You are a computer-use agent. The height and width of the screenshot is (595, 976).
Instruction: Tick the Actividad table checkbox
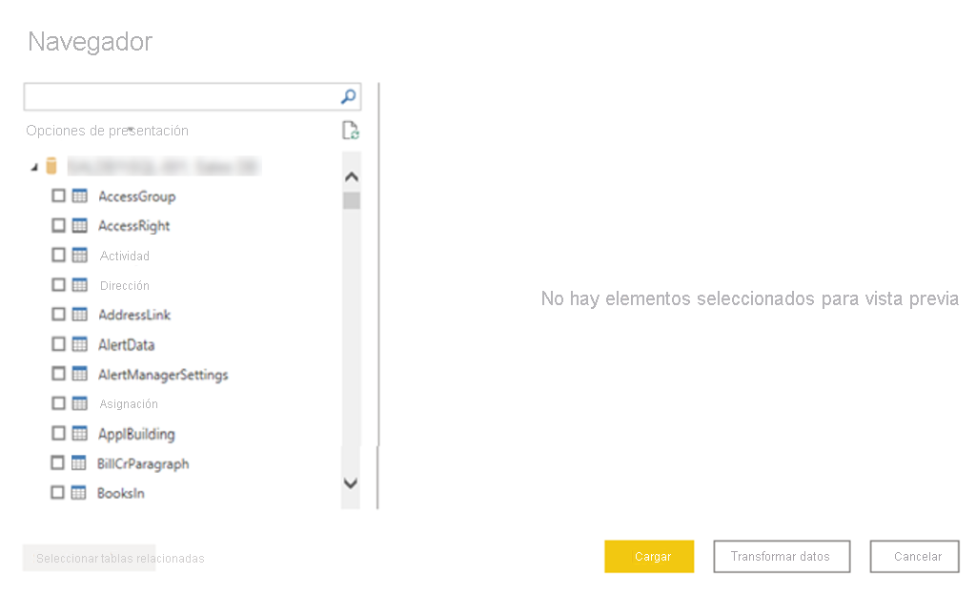click(x=58, y=256)
